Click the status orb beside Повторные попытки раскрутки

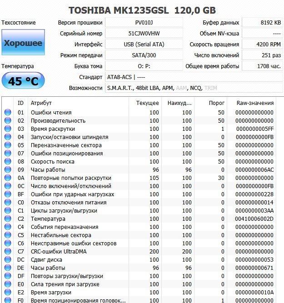pyautogui.click(x=8, y=178)
